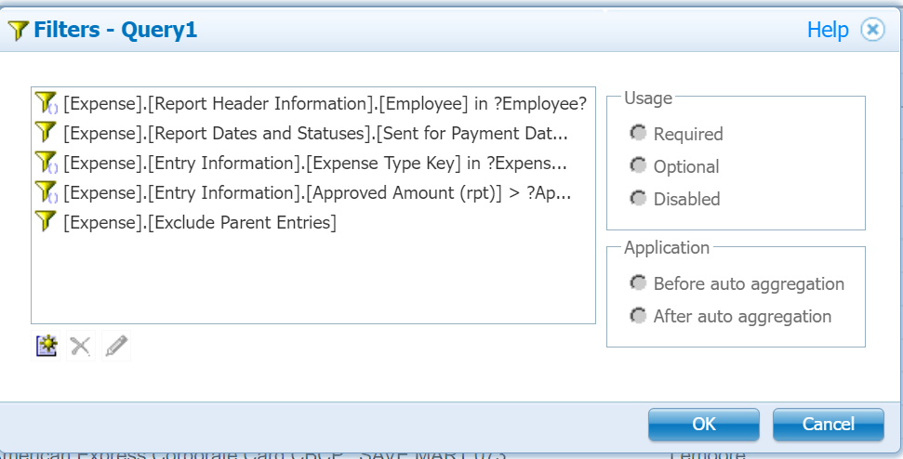This screenshot has width=903, height=459.
Task: Click the funnel icon beside the Employee filter
Action: 46,103
